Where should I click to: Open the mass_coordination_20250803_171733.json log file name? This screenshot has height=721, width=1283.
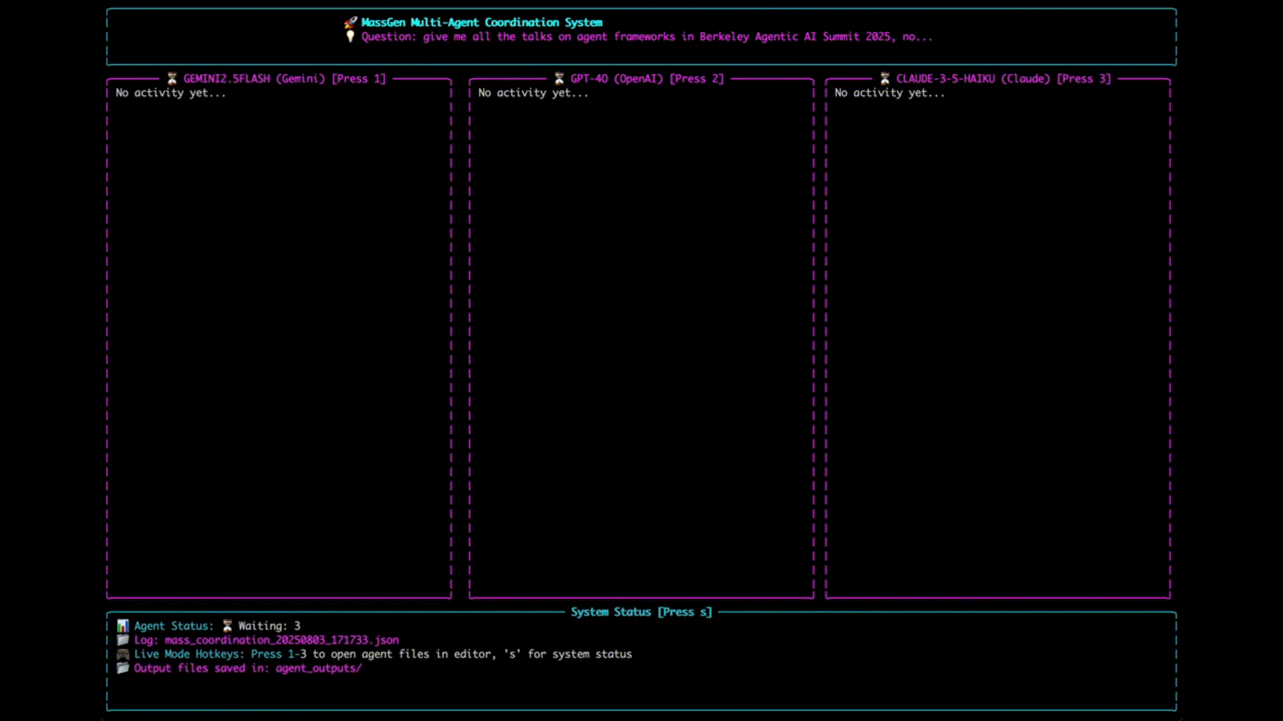click(x=281, y=640)
